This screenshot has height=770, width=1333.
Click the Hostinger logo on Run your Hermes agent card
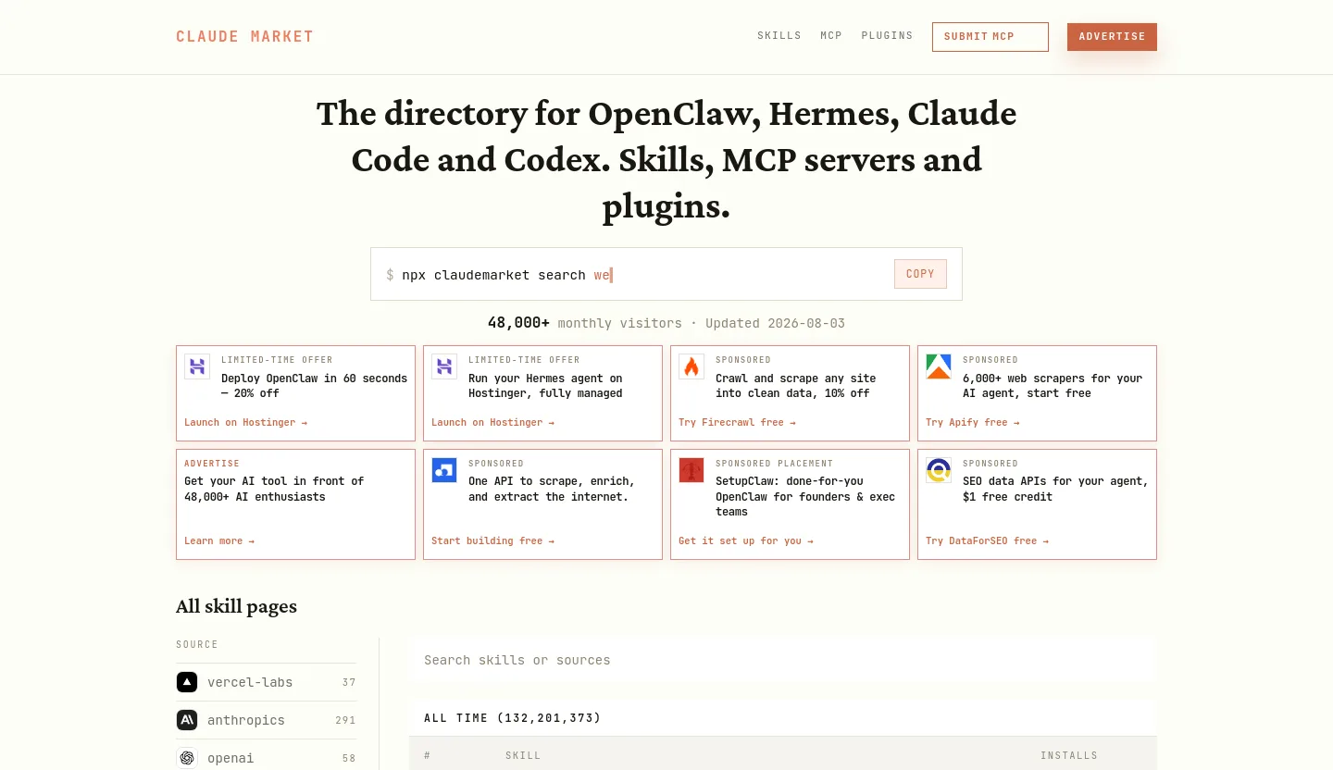coord(444,366)
